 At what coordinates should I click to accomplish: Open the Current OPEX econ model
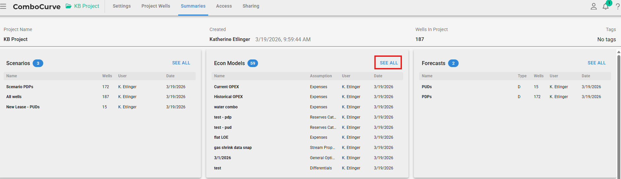[226, 87]
